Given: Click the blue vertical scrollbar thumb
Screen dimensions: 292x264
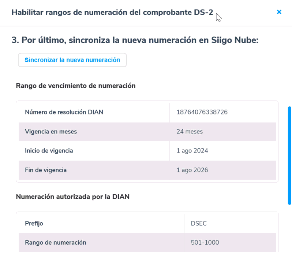Looking at the screenshot, I should click(289, 155).
